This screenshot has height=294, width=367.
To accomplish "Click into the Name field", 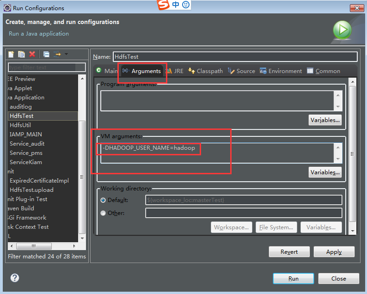I will coord(235,57).
